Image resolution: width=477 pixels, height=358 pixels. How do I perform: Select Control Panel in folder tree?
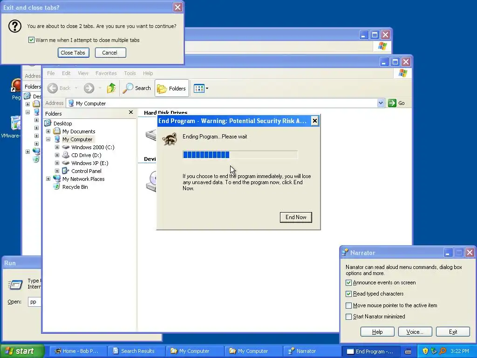click(86, 171)
